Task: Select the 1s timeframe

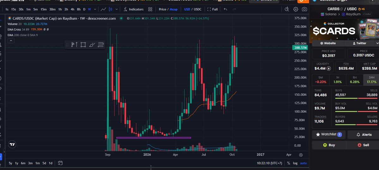Action: [x=7, y=9]
